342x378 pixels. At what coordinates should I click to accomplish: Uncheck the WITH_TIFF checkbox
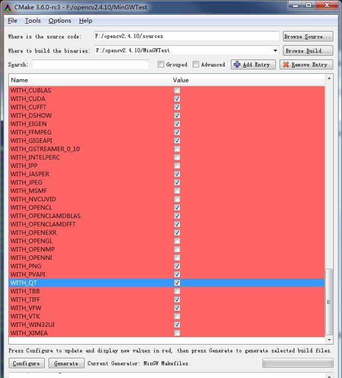177,299
